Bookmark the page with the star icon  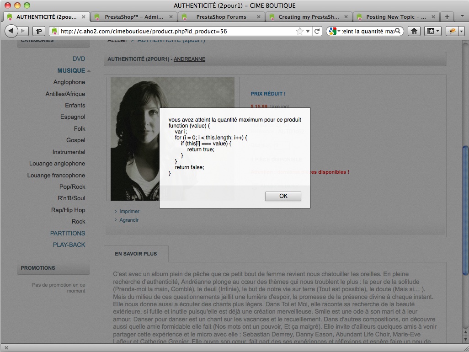coord(299,31)
